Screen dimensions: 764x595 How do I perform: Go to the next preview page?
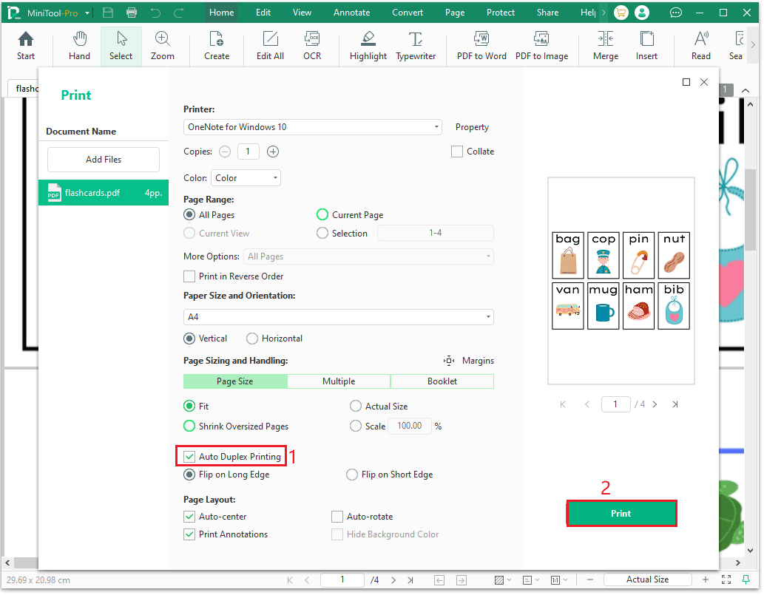coord(655,404)
